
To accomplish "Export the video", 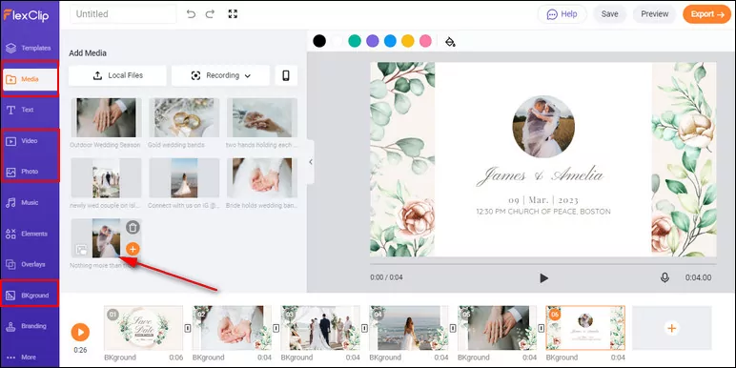I will [x=706, y=14].
